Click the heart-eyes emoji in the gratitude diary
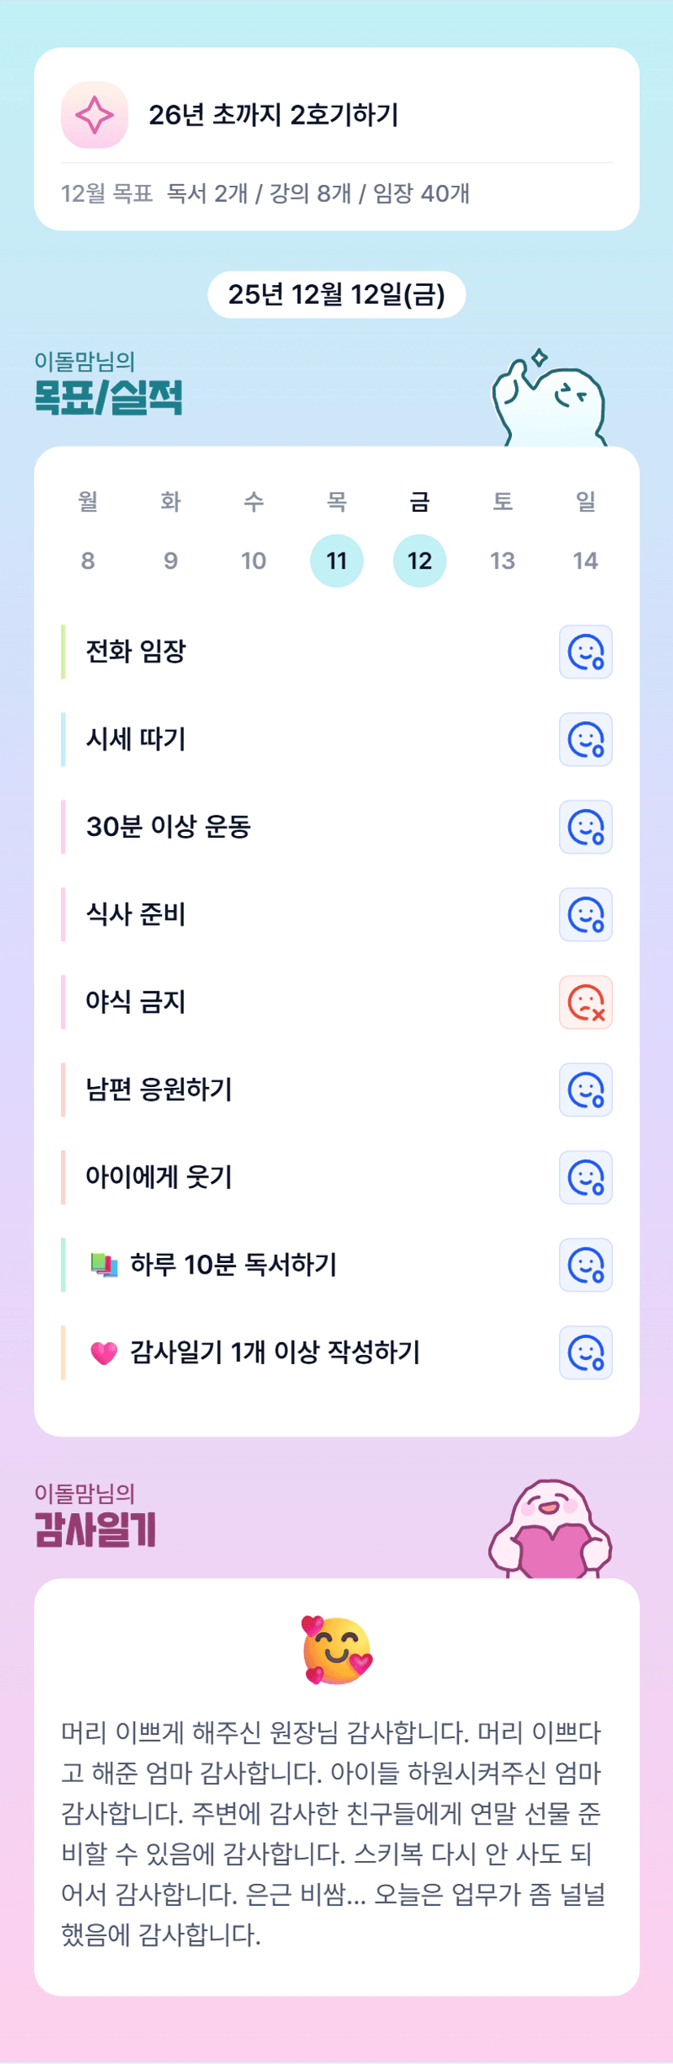The width and height of the screenshot is (673, 2064). (x=337, y=1649)
